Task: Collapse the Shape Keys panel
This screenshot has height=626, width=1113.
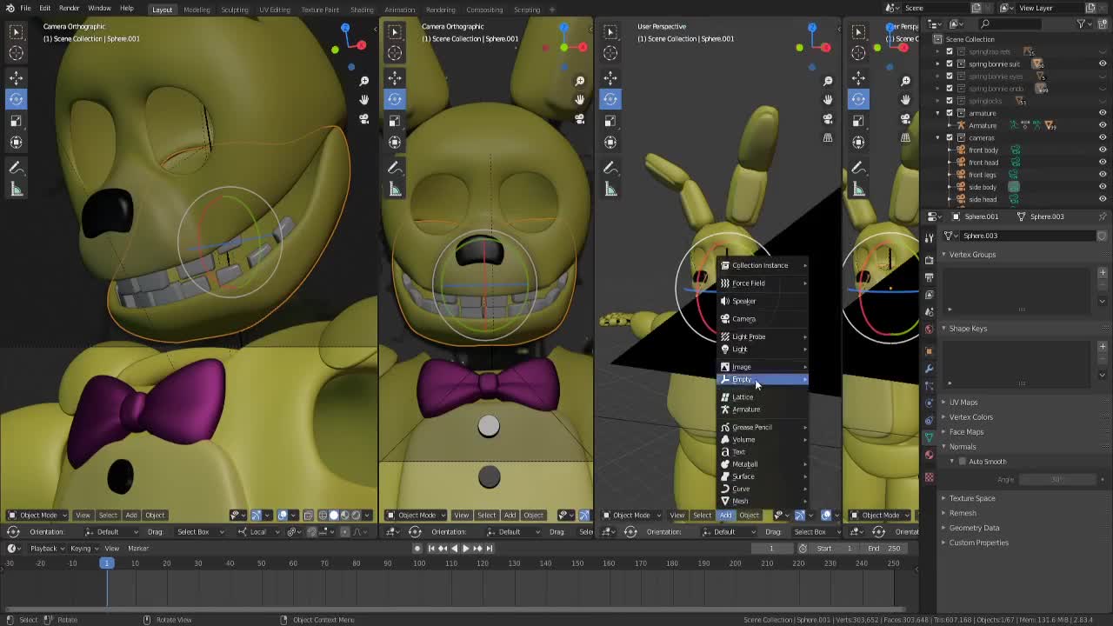Action: (x=967, y=329)
